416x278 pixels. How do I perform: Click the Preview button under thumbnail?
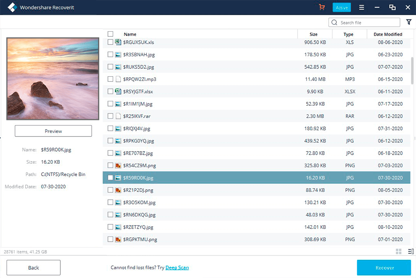[x=53, y=130]
